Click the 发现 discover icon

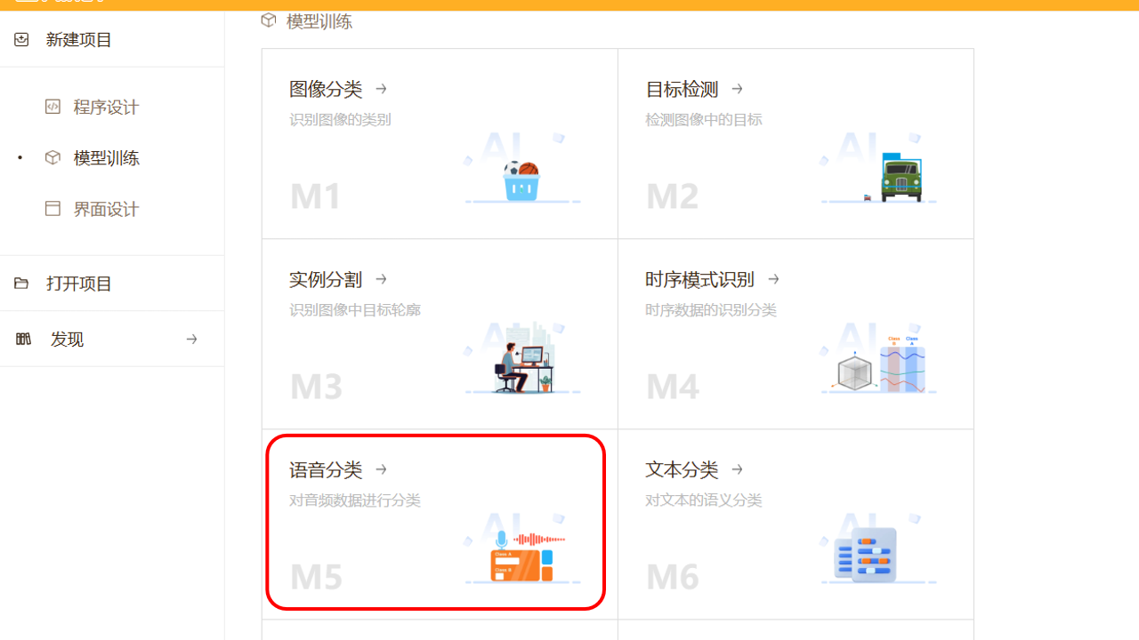[x=23, y=339]
